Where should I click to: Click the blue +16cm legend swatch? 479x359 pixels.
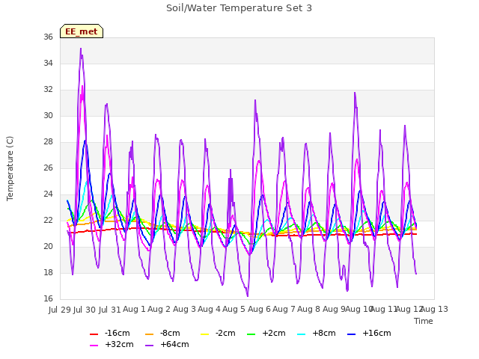[x=352, y=334]
